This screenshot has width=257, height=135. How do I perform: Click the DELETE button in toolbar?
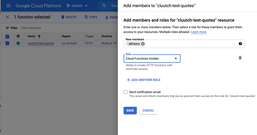pyautogui.click(x=69, y=17)
